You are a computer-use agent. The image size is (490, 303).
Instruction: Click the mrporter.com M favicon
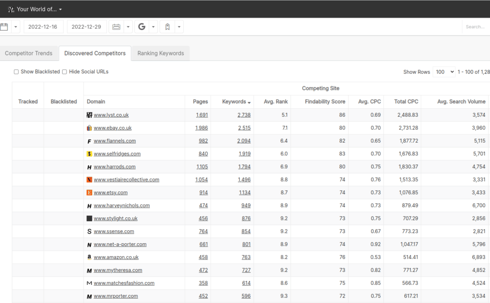coord(89,296)
